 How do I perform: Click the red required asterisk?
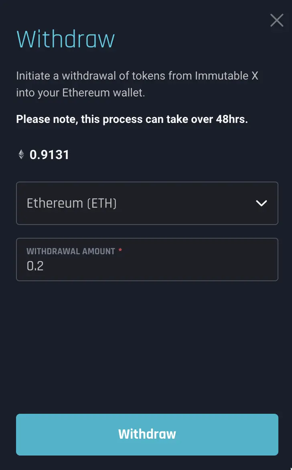[120, 251]
